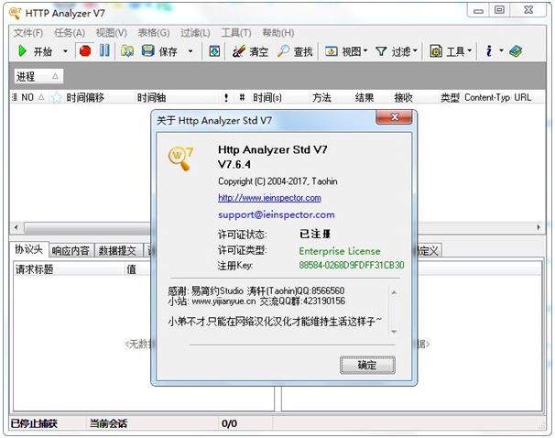Open the dropdown arrow beside the info icon
Viewport: 555px width, 438px height.
pyautogui.click(x=501, y=51)
